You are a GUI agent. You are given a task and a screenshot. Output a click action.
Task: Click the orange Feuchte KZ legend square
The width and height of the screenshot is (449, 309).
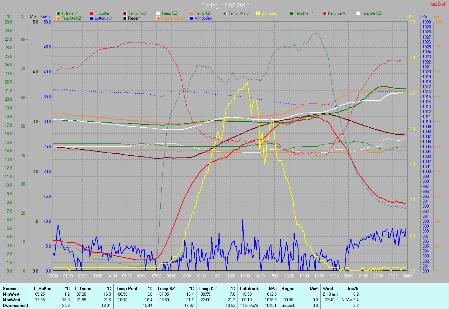pos(58,18)
